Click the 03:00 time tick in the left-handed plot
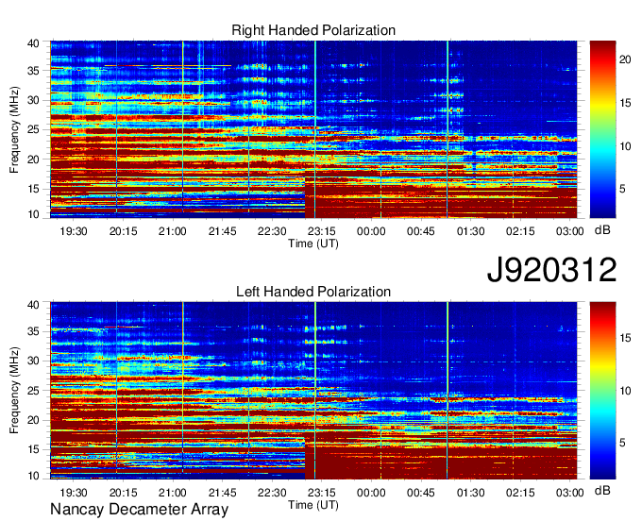This screenshot has height=521, width=642. click(570, 493)
